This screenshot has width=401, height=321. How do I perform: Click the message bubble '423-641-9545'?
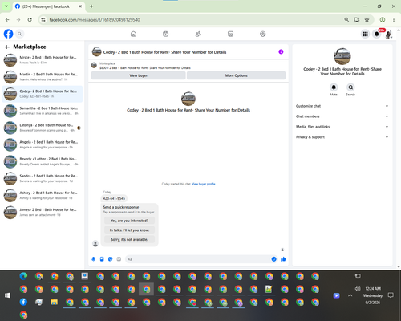coord(114,198)
